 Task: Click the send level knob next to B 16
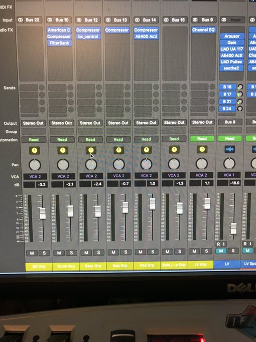pyautogui.click(x=240, y=87)
